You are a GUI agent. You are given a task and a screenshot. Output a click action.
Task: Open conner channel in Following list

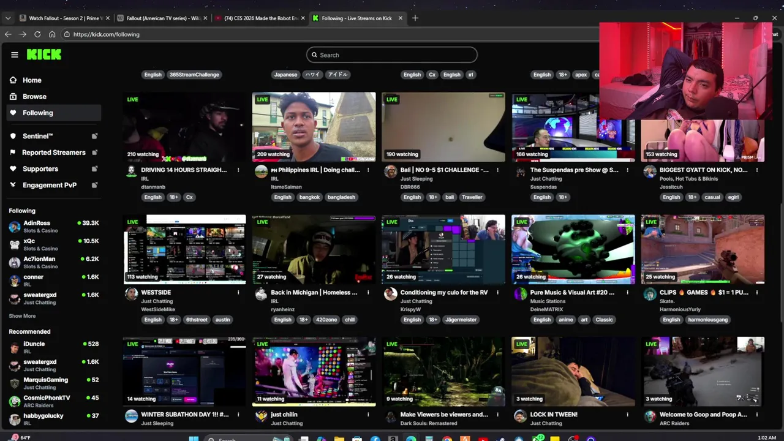pos(54,281)
